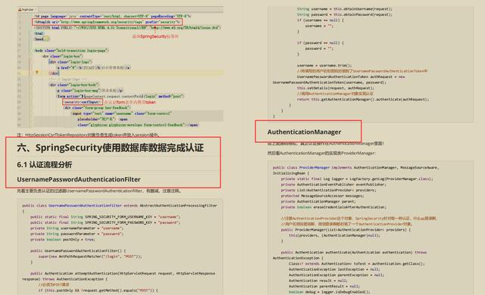The image size is (485, 295).
Task: Click the return this.getAuthenticationManager().authenticate line
Action: pos(363,99)
